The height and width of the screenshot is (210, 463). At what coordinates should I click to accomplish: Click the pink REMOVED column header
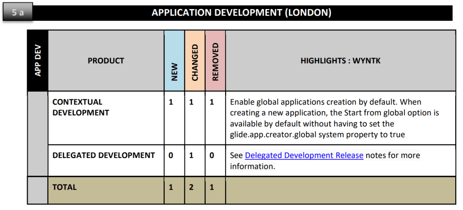215,61
